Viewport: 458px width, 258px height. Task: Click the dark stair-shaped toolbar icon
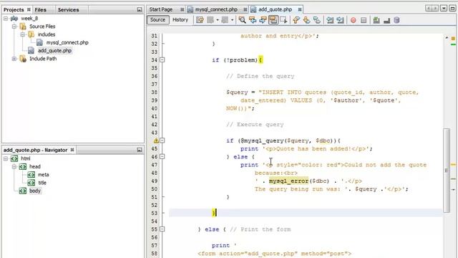coord(386,21)
